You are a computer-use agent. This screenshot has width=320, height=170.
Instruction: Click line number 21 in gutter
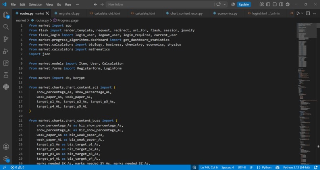click(20, 121)
